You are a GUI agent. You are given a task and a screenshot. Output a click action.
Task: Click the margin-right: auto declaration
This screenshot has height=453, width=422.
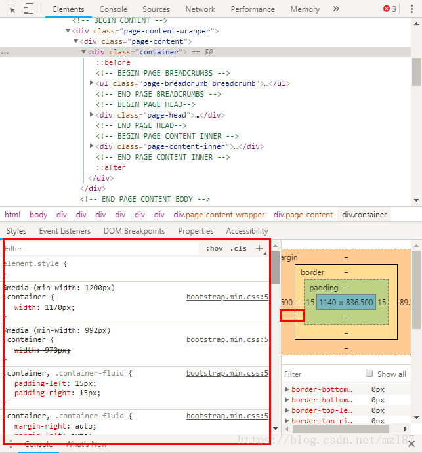point(55,426)
